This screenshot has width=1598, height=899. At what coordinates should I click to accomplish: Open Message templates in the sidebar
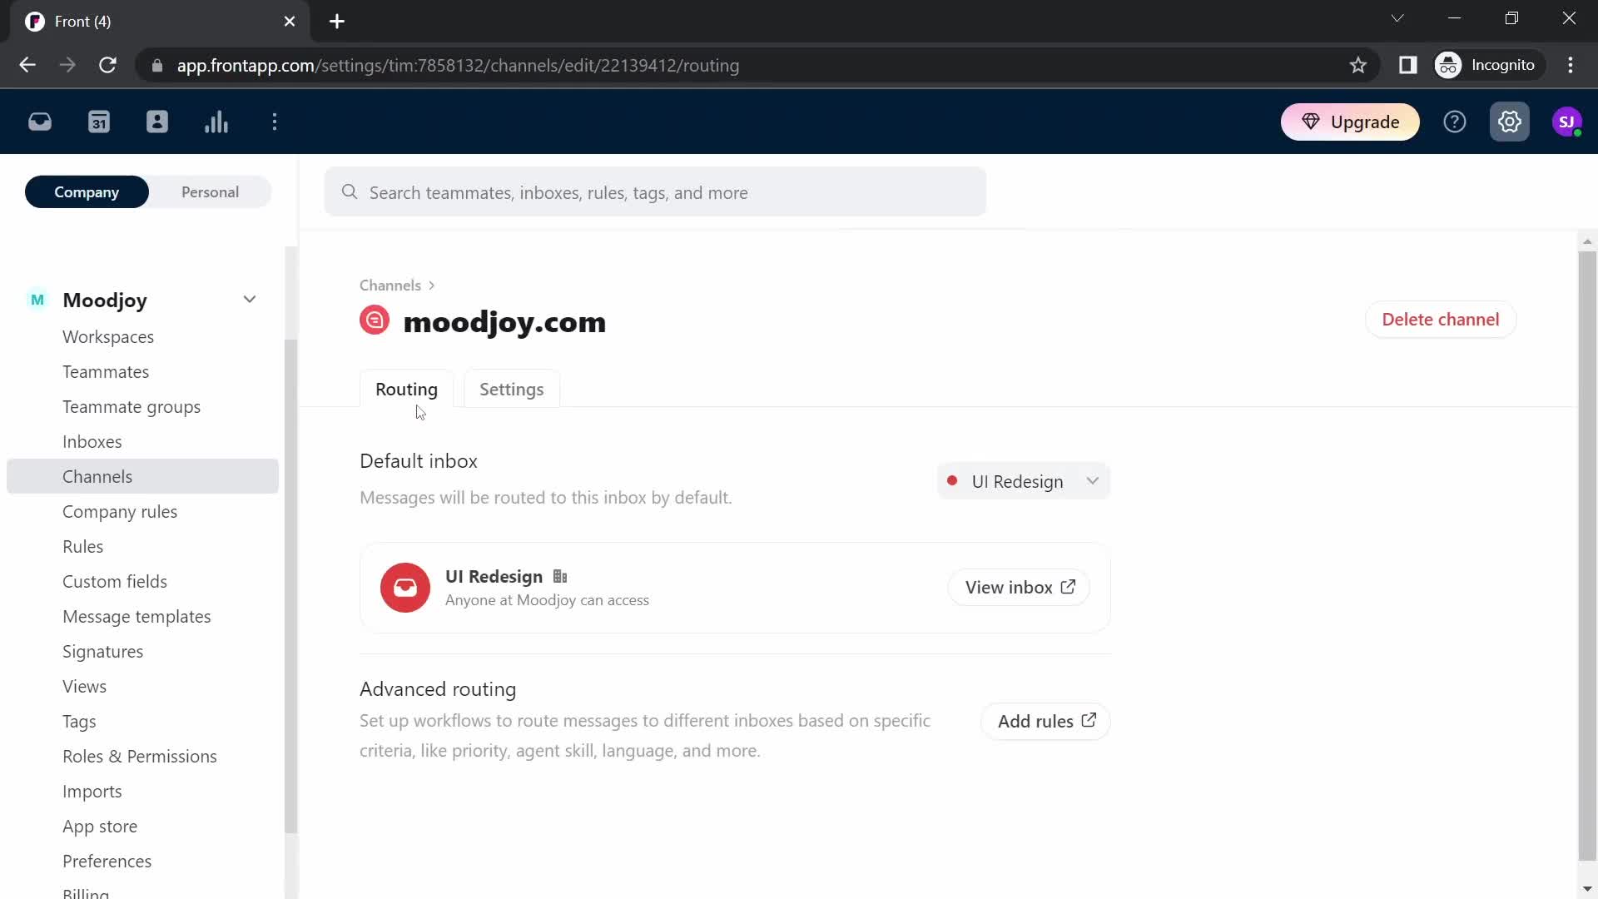pos(136,617)
